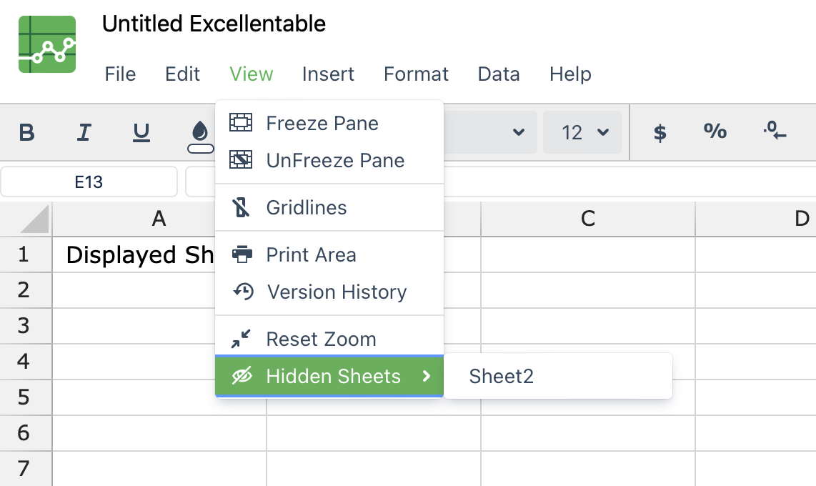Screen dimensions: 816x486
Task: Apply currency dollar format
Action: click(660, 133)
